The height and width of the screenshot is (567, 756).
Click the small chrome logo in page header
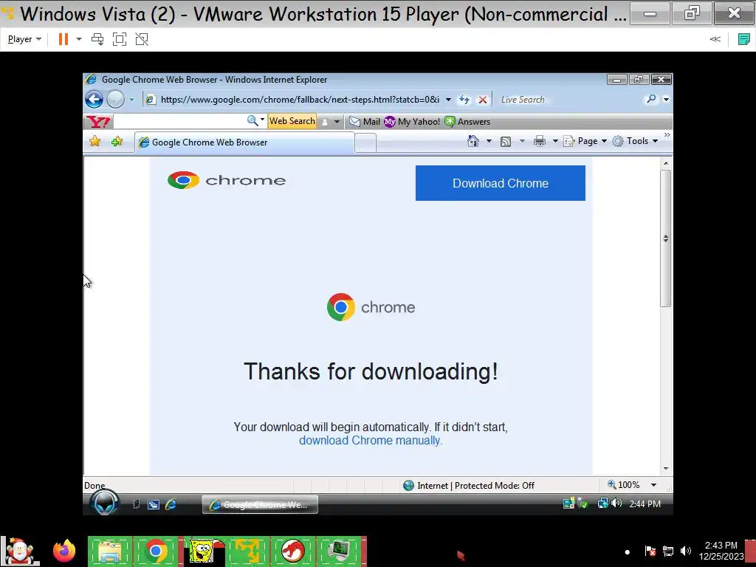(227, 180)
